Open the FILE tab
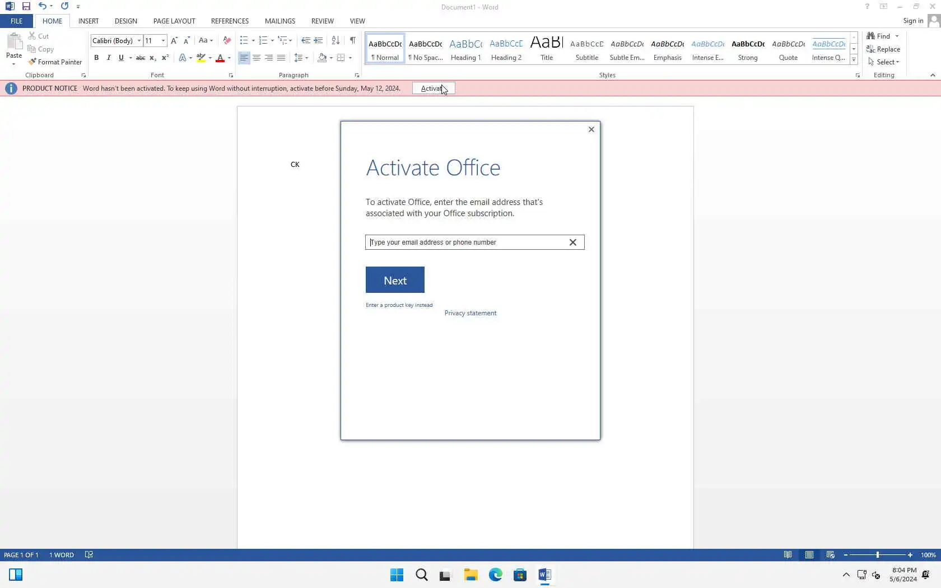 (17, 21)
